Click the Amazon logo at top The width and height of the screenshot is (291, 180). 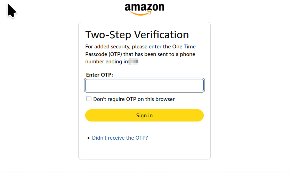pos(144,9)
